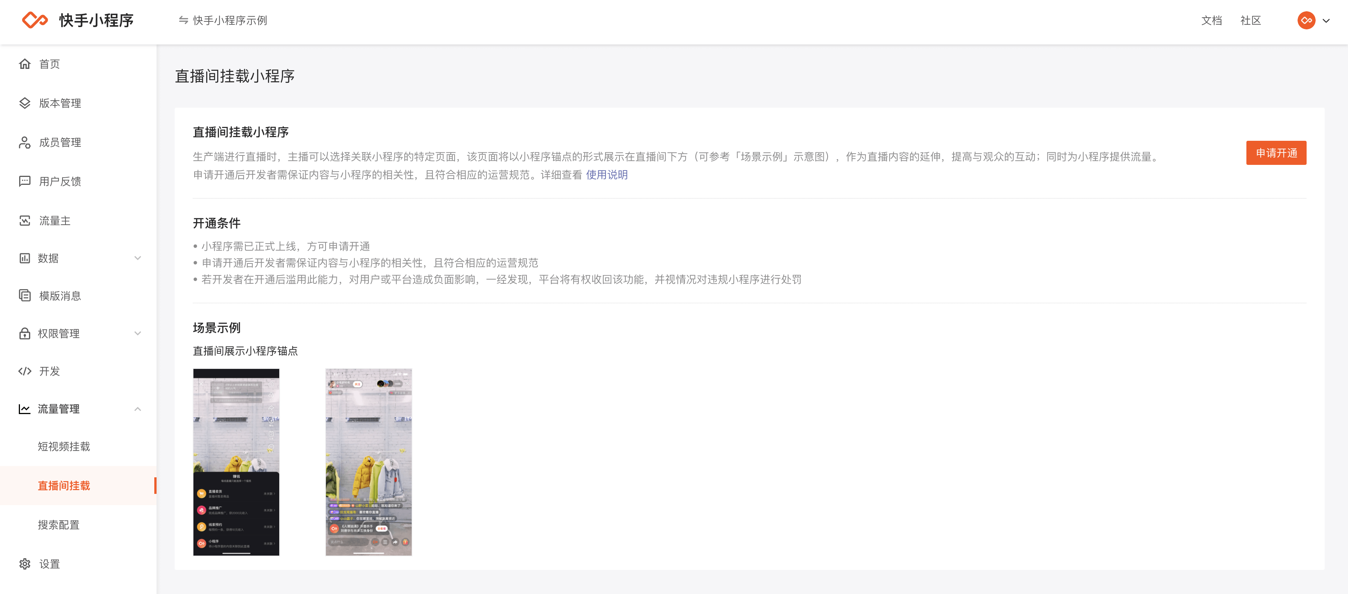Open the 文档 navigation item
Image resolution: width=1348 pixels, height=594 pixels.
pos(1212,20)
